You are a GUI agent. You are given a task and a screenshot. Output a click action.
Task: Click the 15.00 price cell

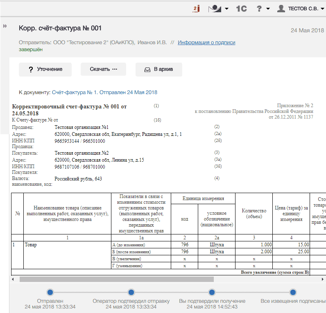pyautogui.click(x=291, y=245)
